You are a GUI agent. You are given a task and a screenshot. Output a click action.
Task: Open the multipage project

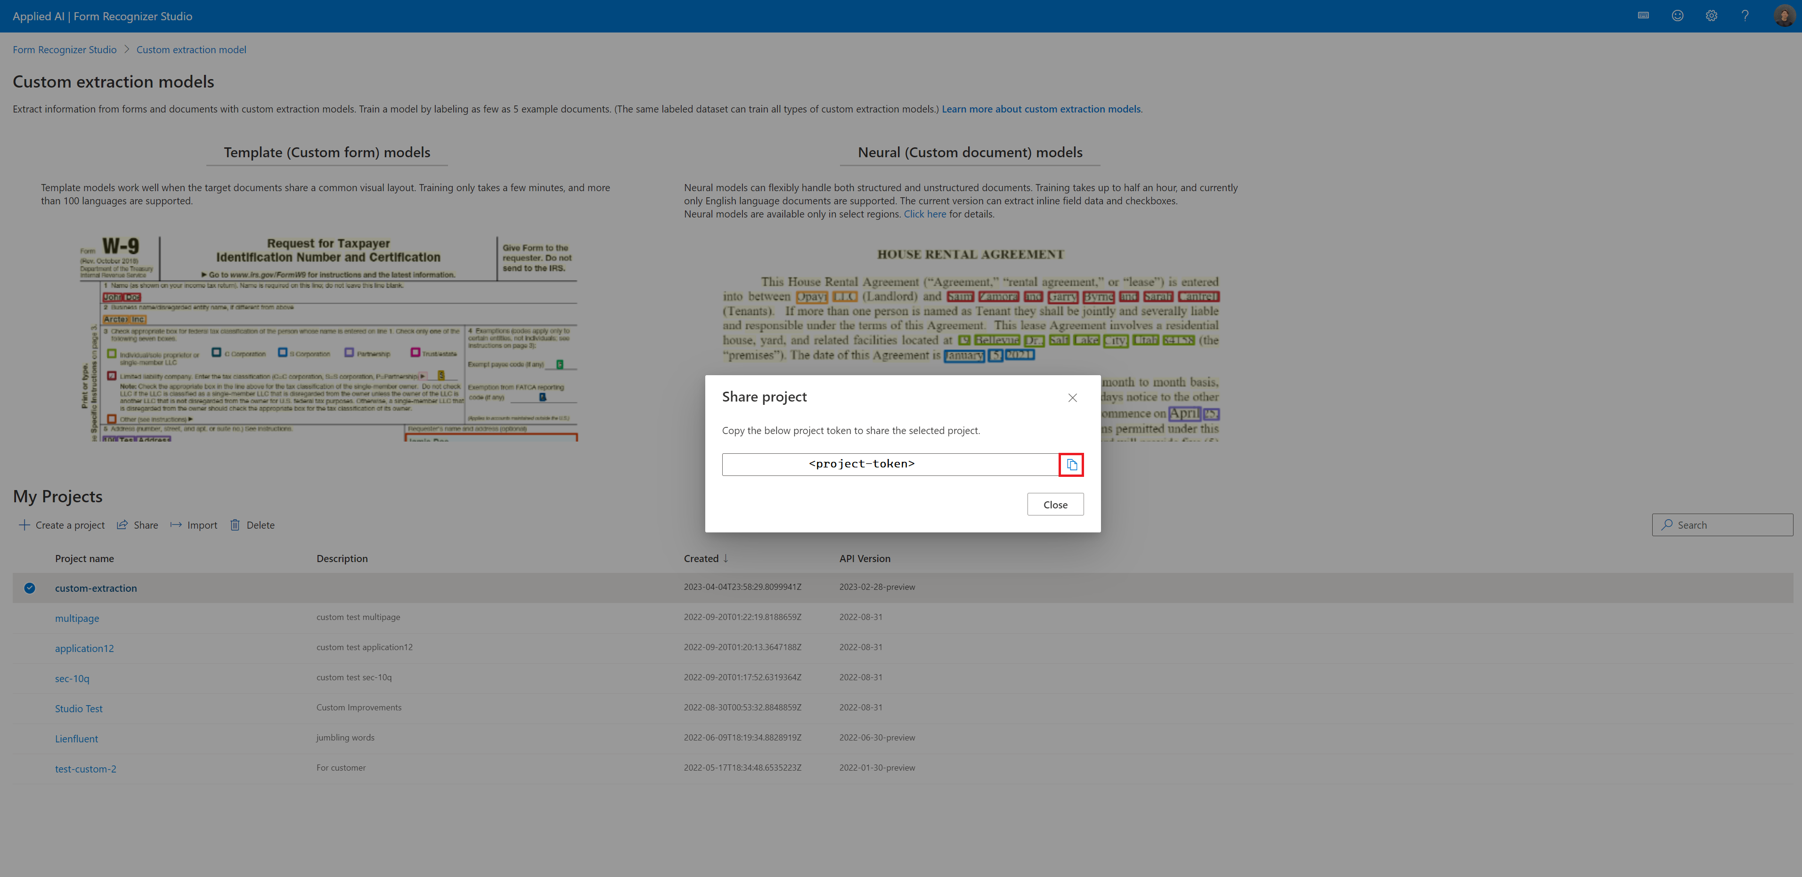coord(77,618)
